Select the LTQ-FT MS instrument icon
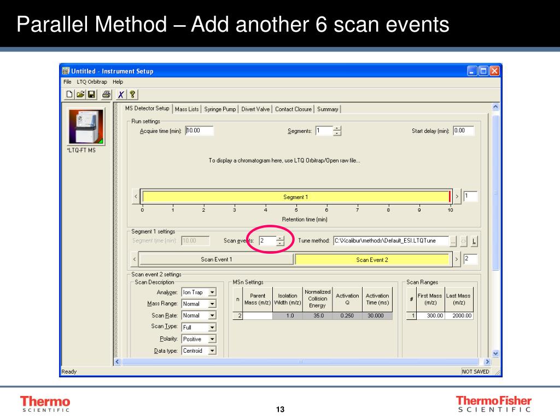 [86, 127]
